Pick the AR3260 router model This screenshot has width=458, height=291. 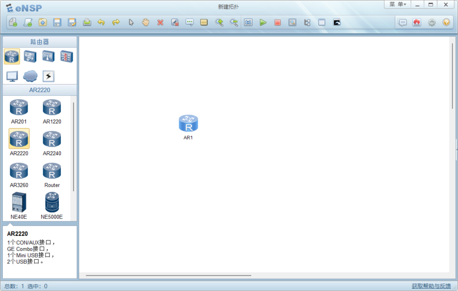[x=19, y=175]
